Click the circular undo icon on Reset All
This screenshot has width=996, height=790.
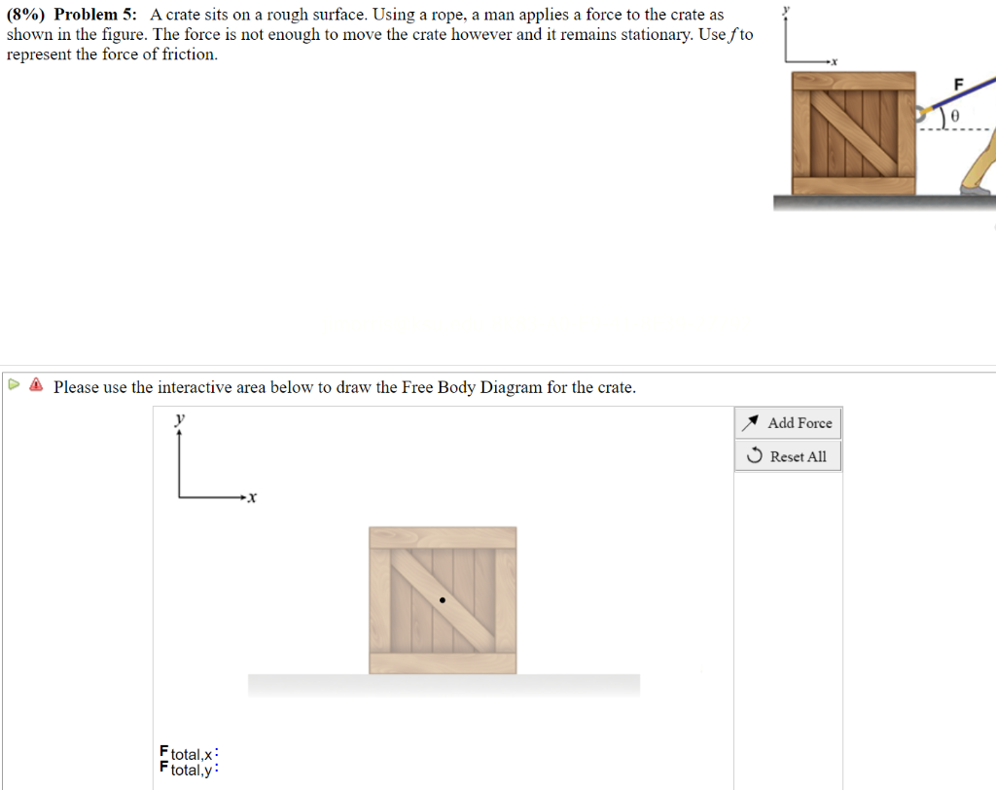point(755,455)
